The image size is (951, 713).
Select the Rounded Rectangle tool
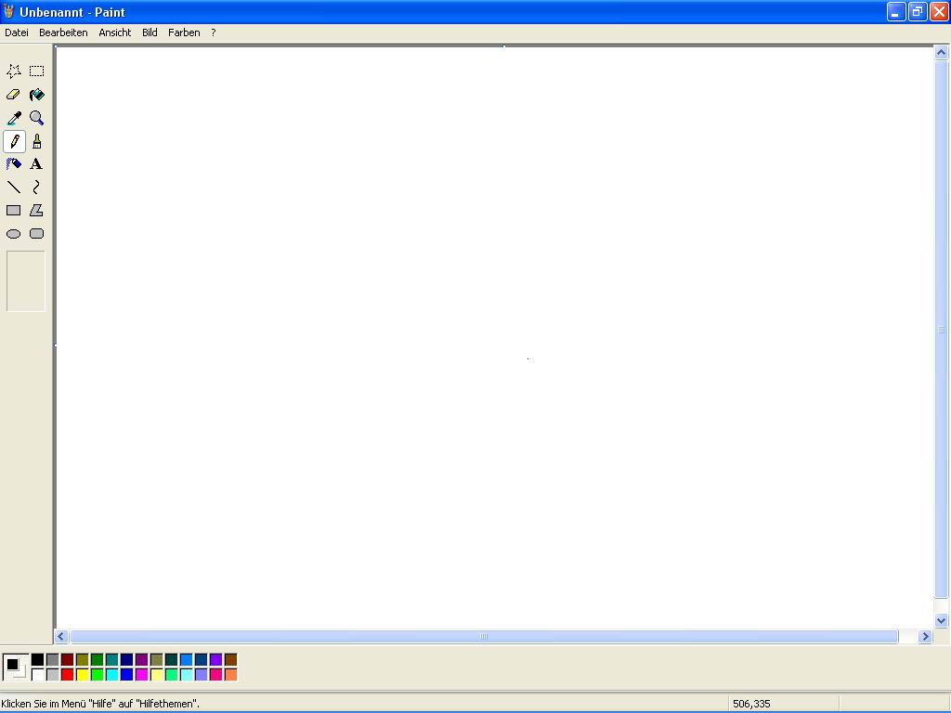(x=37, y=233)
